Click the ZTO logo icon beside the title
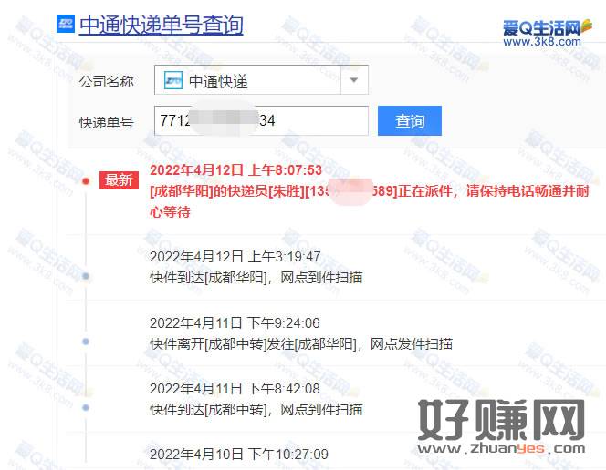The image size is (606, 470). (66, 24)
